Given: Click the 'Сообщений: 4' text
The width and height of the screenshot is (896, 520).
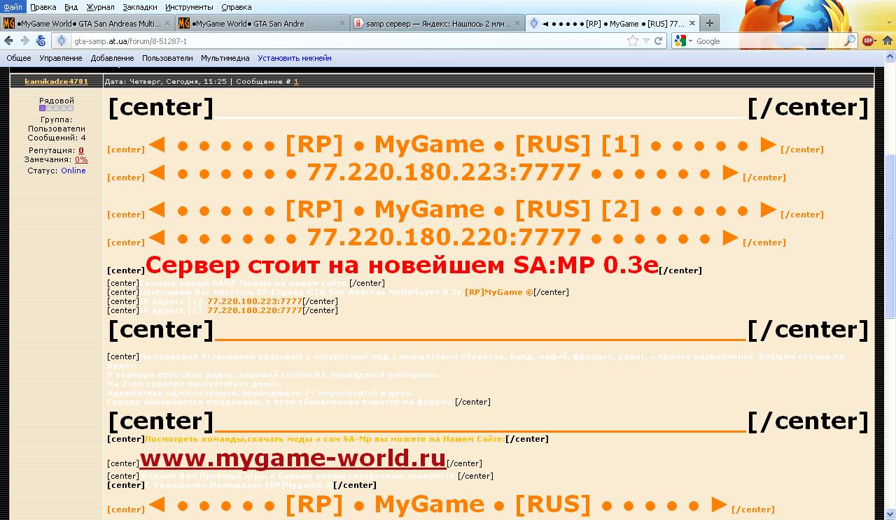Looking at the screenshot, I should [57, 138].
